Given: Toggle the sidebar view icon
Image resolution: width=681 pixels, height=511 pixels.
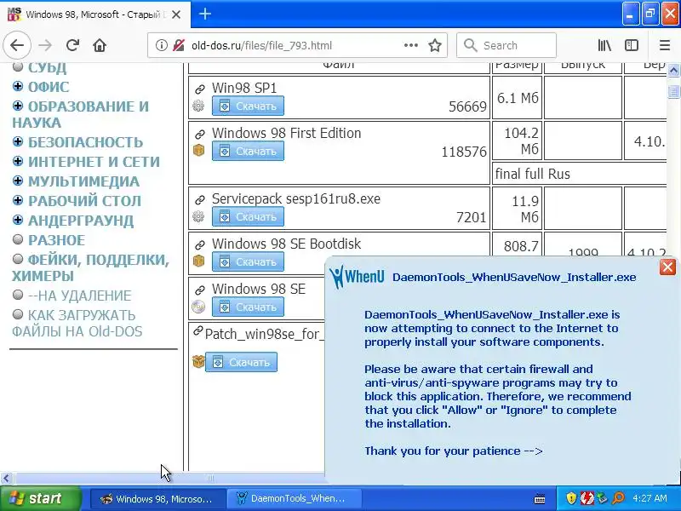Looking at the screenshot, I should (x=631, y=45).
